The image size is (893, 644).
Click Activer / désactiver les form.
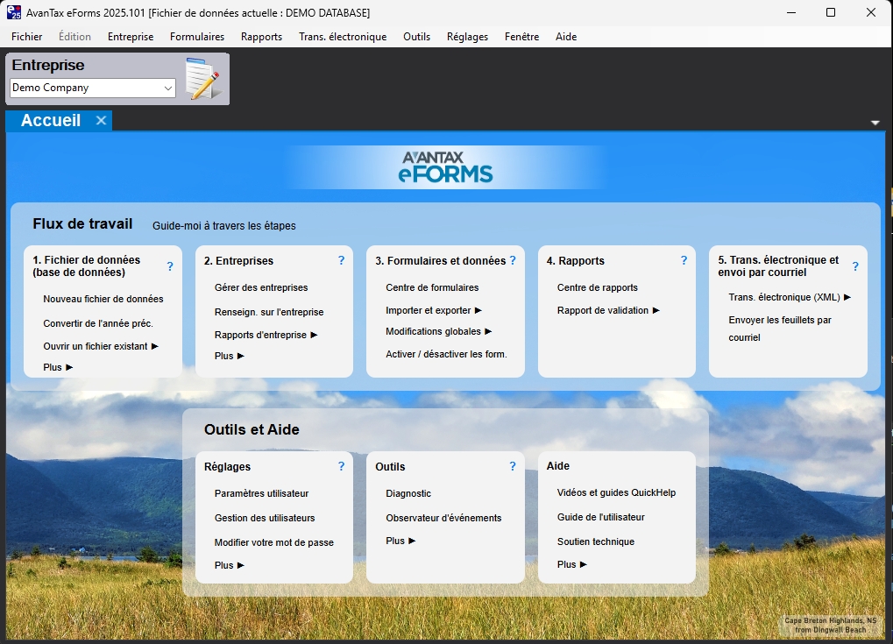447,354
